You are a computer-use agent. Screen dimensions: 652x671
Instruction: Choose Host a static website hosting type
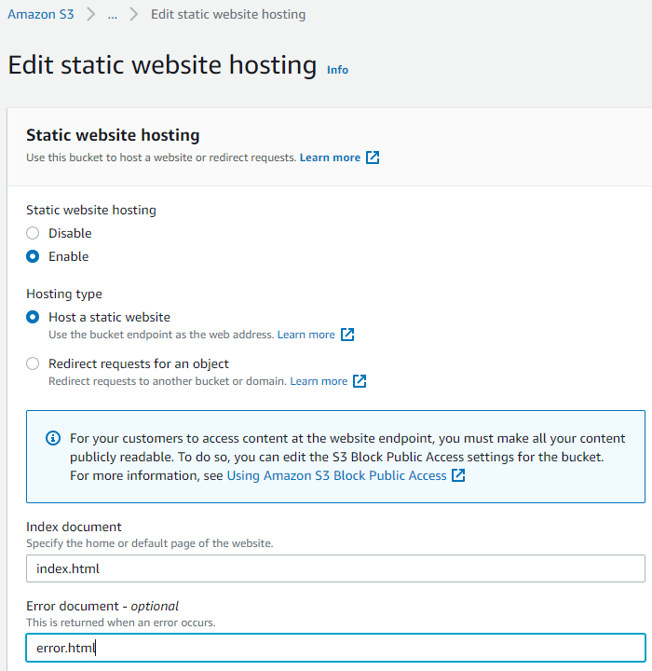coord(33,317)
